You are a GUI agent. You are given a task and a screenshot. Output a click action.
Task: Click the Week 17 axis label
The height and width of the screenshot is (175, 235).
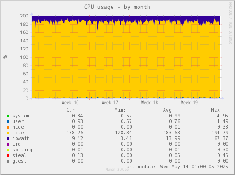pos(110,103)
